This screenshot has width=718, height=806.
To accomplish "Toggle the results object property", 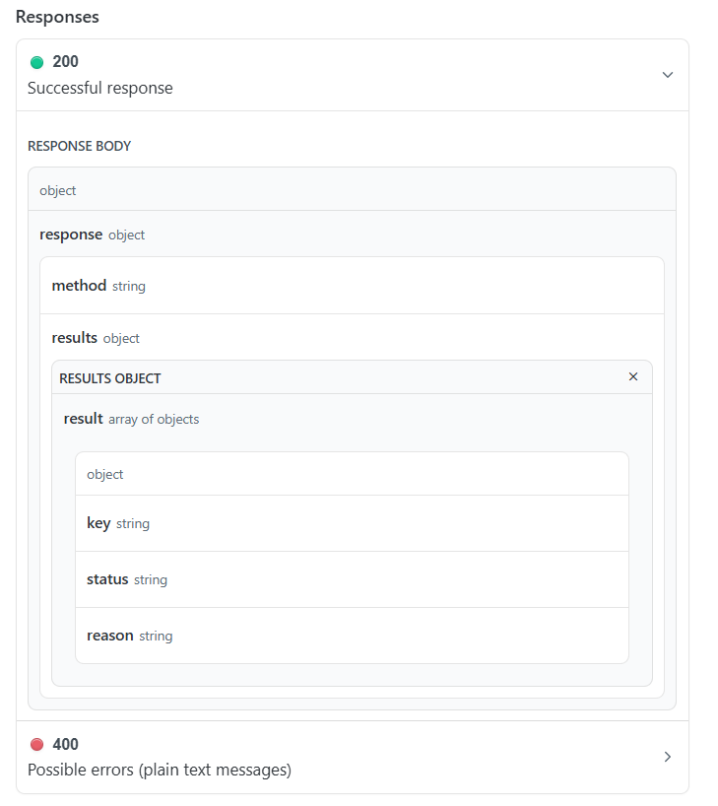I will tap(96, 338).
